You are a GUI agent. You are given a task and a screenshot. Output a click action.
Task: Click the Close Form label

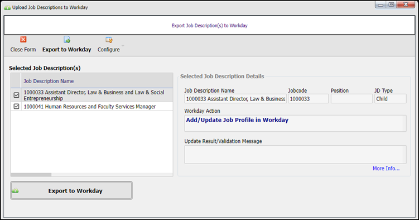[23, 50]
